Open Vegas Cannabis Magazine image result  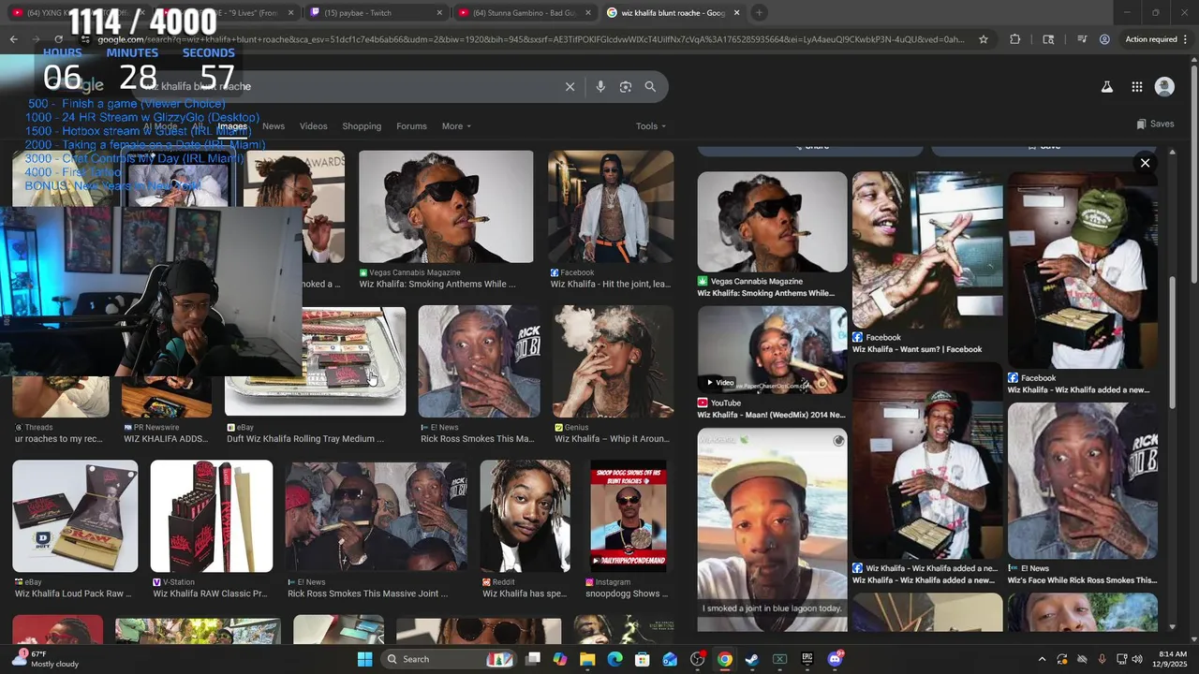point(446,207)
